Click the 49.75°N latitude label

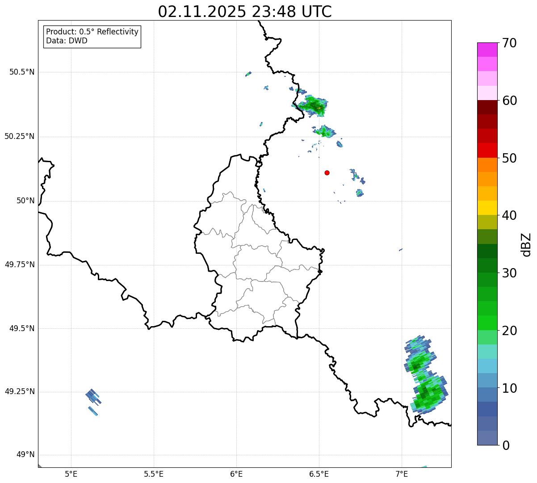(19, 265)
